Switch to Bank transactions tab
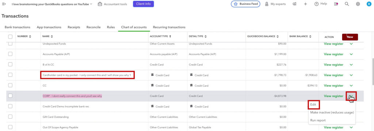 (x=18, y=27)
